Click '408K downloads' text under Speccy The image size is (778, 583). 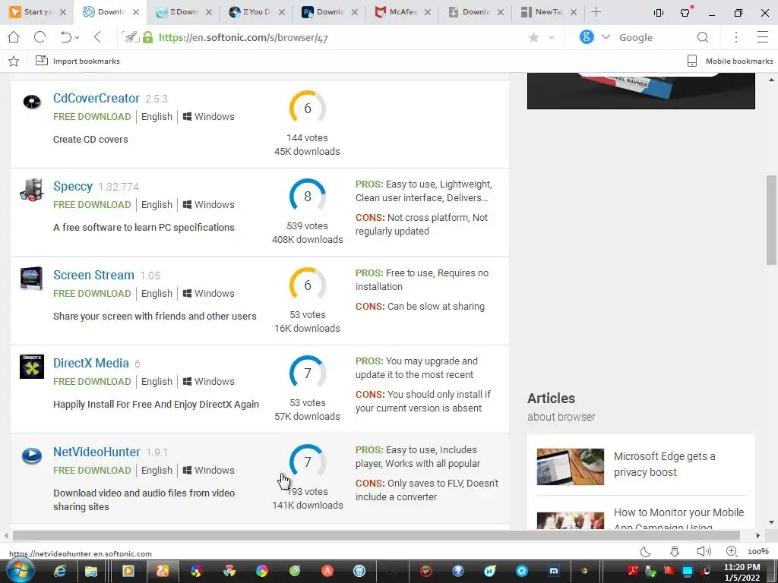click(x=308, y=239)
